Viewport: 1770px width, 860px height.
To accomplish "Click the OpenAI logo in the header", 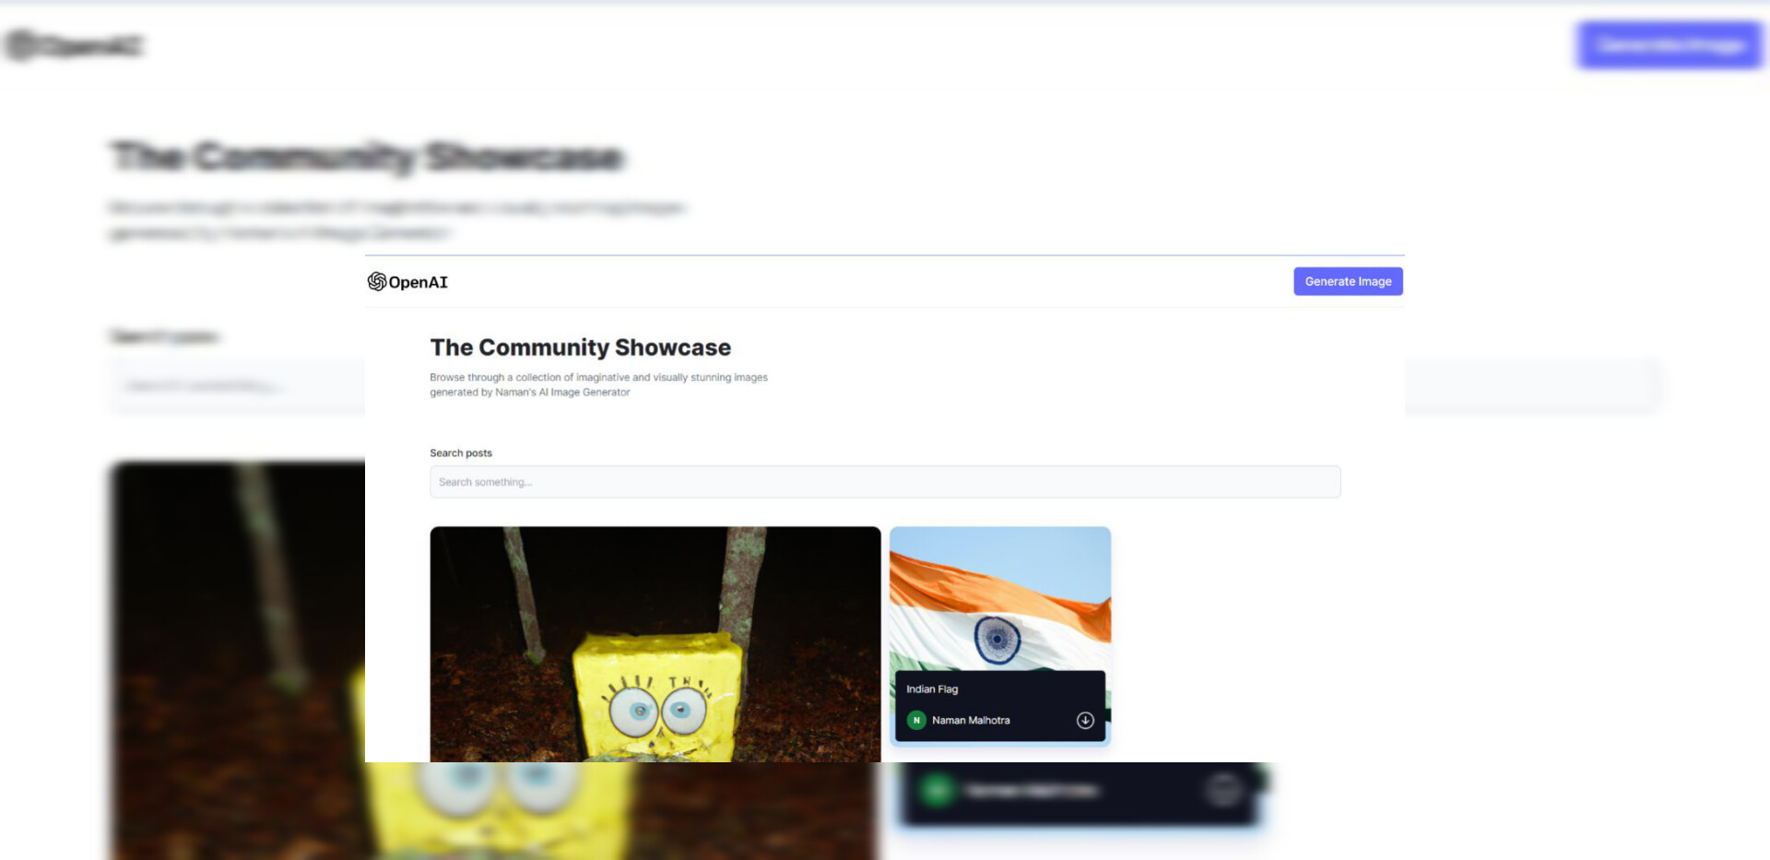I will (x=407, y=282).
